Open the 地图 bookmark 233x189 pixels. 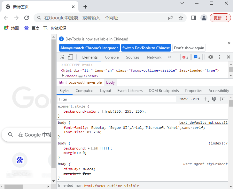pos(12,28)
